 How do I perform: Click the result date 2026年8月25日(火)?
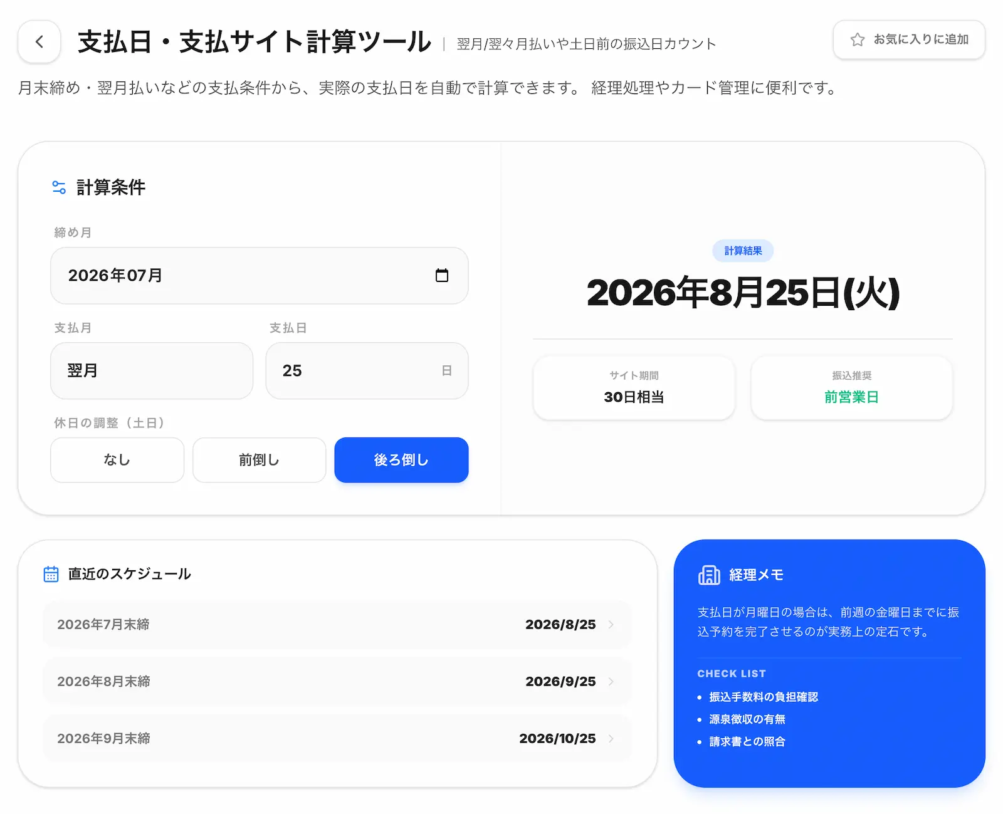(743, 293)
